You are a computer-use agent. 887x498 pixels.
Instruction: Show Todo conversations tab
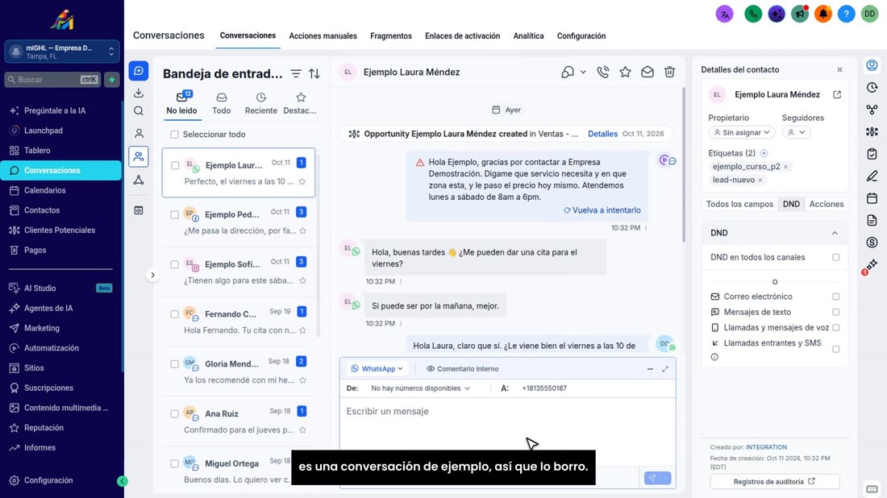coord(221,104)
